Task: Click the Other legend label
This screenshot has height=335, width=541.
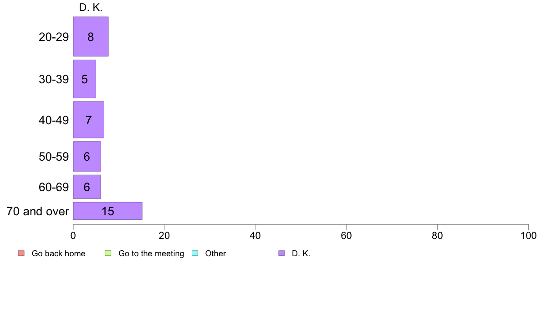Action: point(215,254)
